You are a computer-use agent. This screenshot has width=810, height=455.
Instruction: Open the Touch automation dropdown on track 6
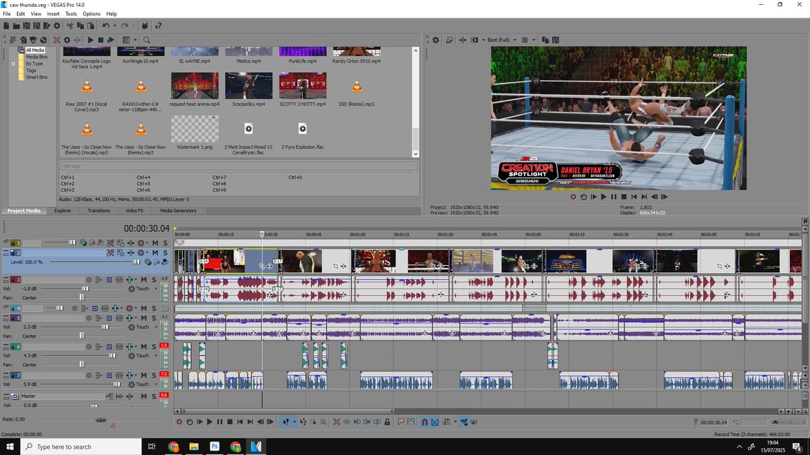pos(156,355)
